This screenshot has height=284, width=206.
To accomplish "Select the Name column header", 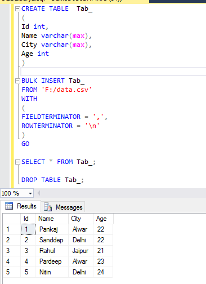I will (x=52, y=219).
